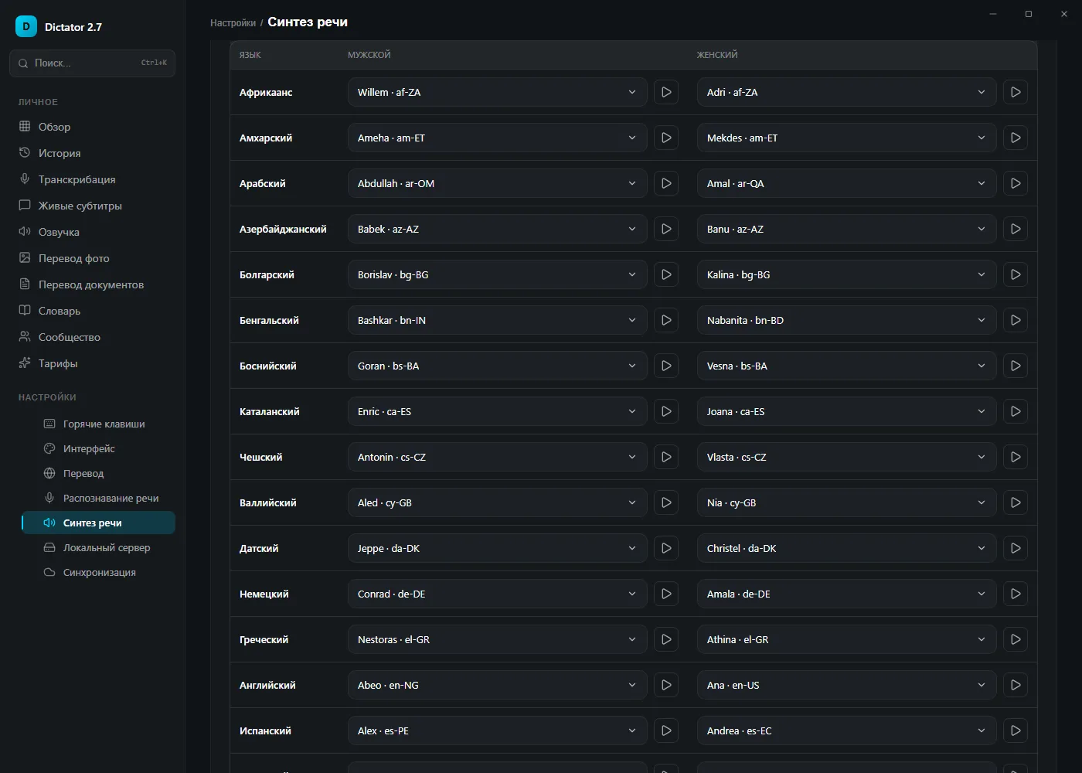Viewport: 1082px width, 773px height.
Task: Expand the Azerbaijani male voice dropdown
Action: [497, 229]
